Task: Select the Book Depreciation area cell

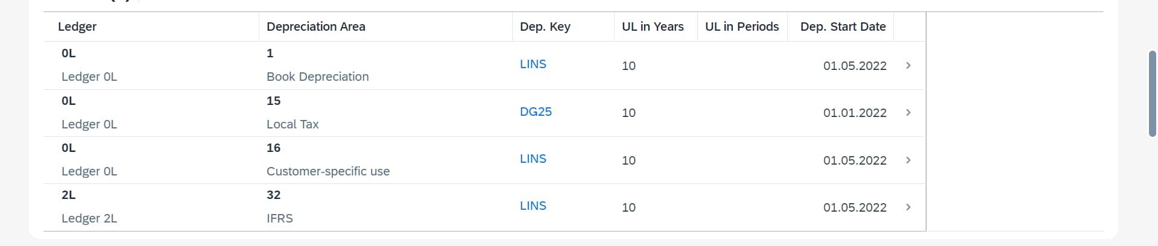Action: pos(317,77)
